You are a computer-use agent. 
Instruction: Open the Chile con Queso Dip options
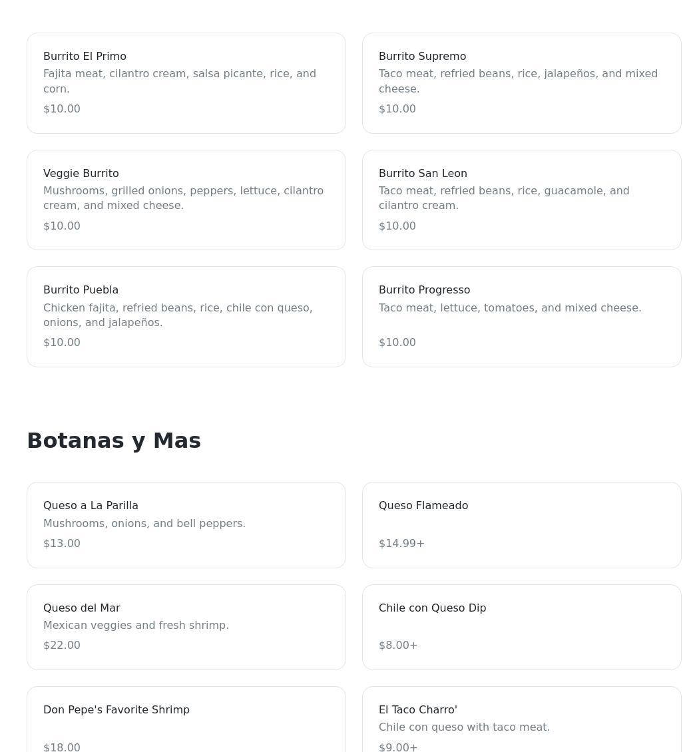coord(521,627)
